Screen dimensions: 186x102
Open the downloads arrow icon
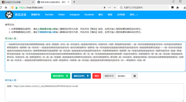click(x=185, y=8)
